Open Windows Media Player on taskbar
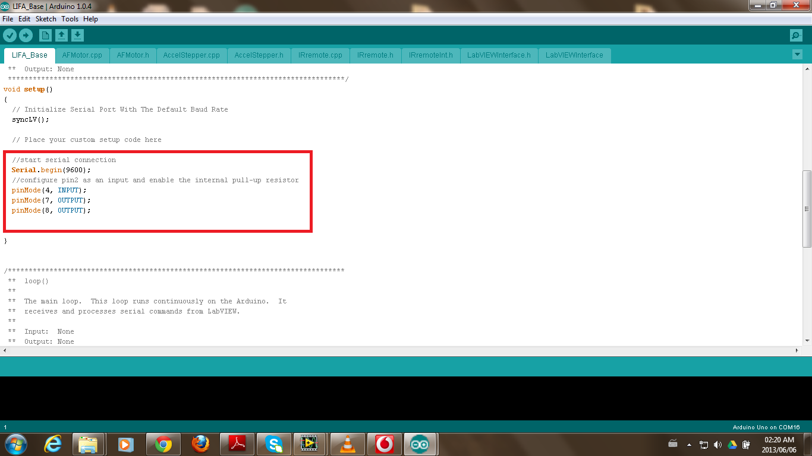The height and width of the screenshot is (456, 812). pos(125,444)
